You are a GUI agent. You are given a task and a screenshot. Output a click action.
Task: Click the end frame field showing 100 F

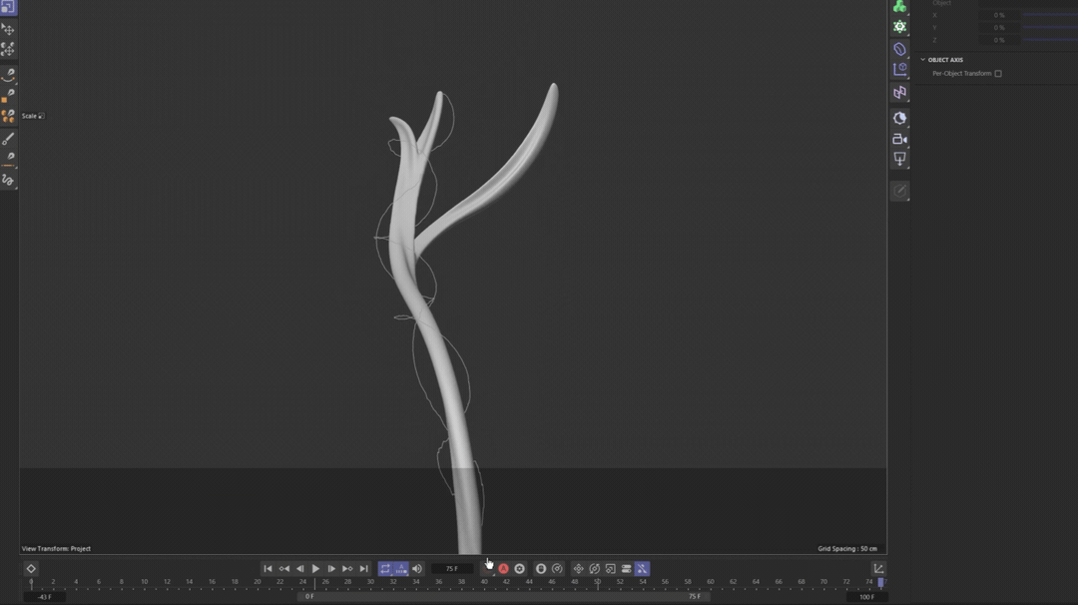tap(867, 597)
